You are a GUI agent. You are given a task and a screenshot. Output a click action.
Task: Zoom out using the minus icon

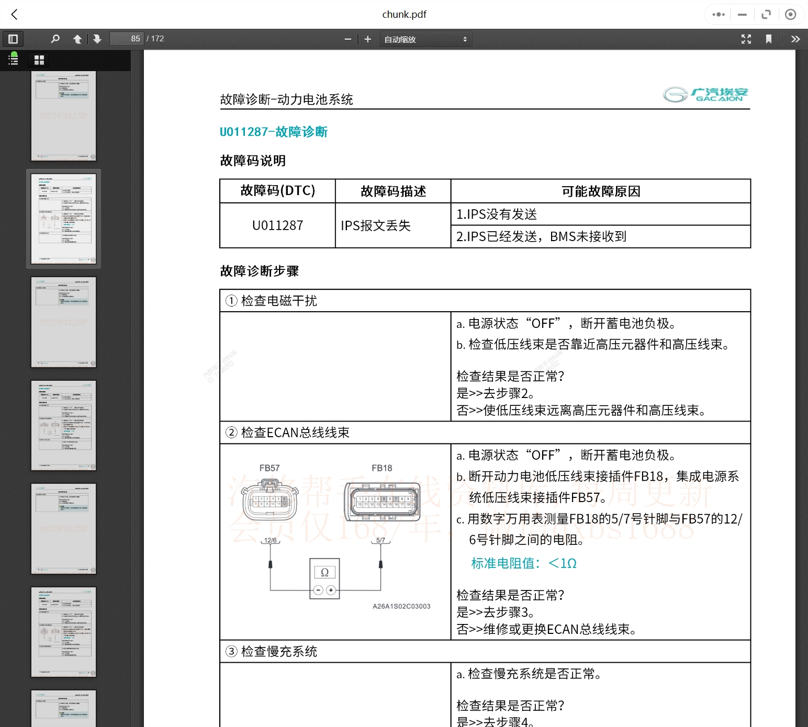(347, 39)
